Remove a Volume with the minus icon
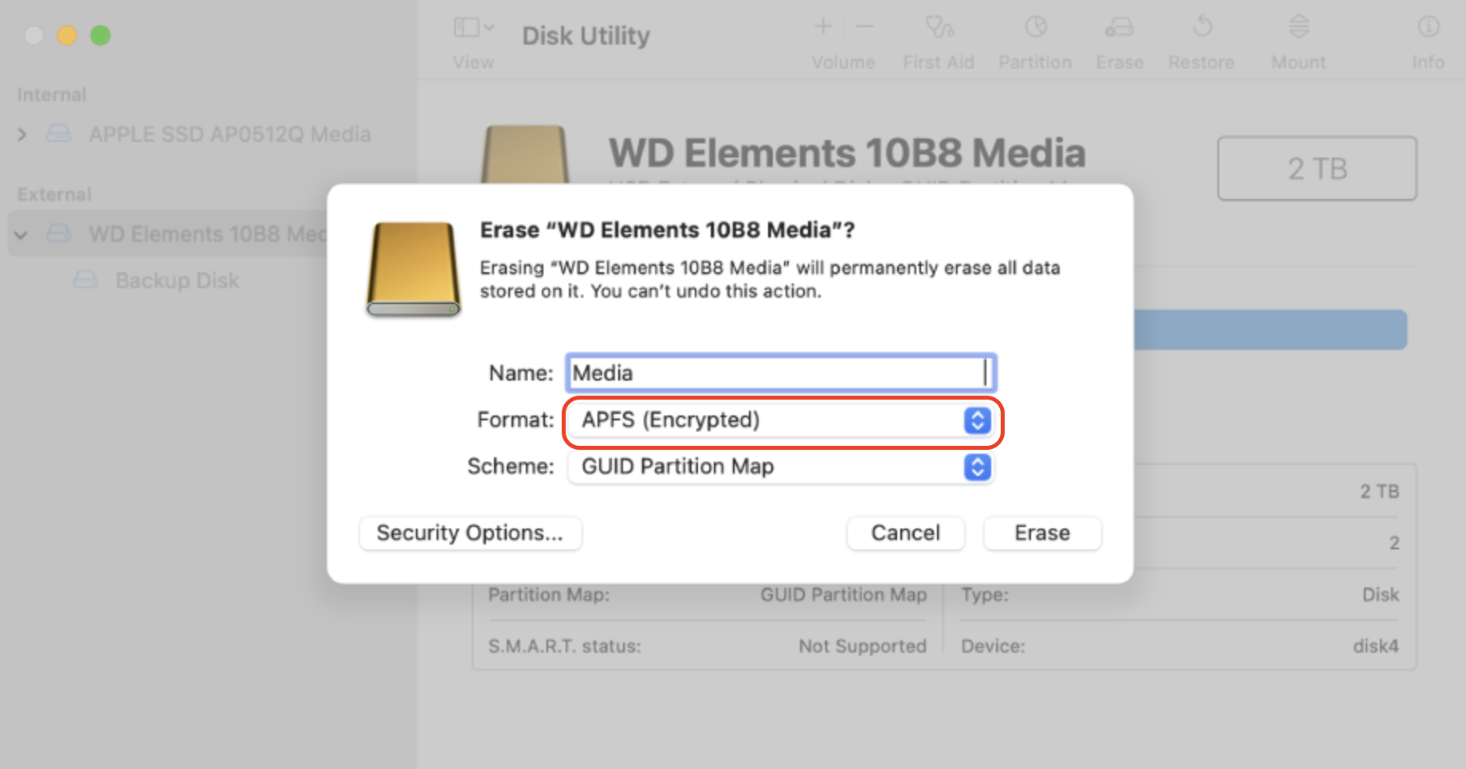This screenshot has width=1466, height=769. coord(864,26)
